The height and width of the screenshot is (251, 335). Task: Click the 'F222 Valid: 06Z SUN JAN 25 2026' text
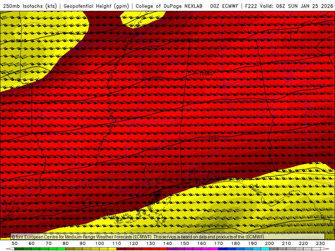pos(289,6)
